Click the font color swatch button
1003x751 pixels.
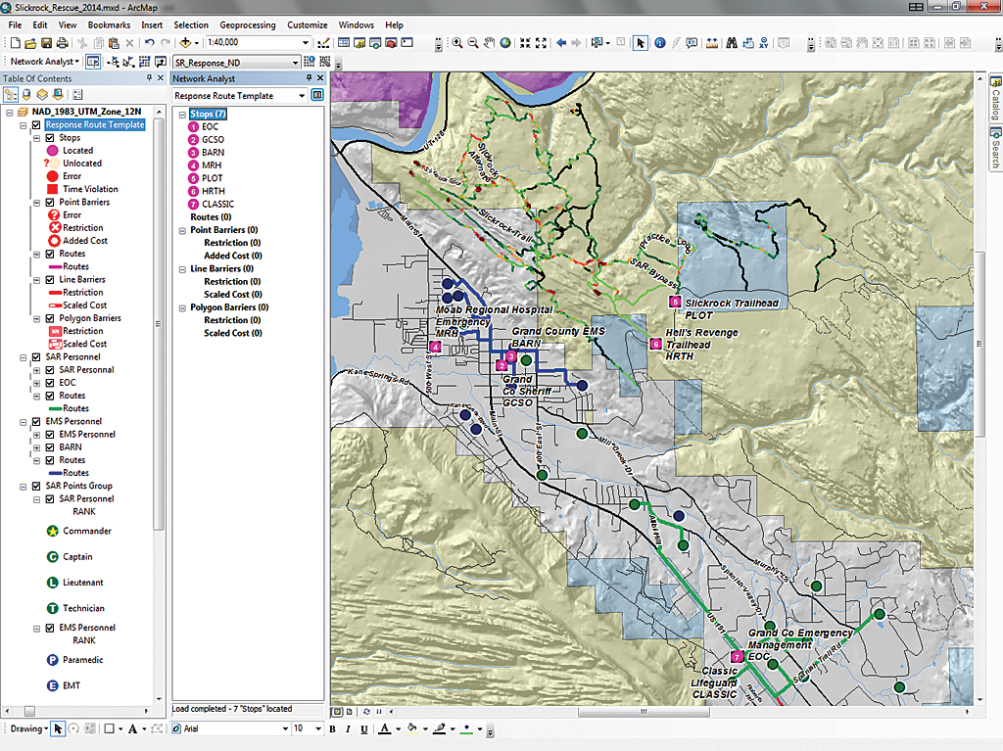point(384,728)
